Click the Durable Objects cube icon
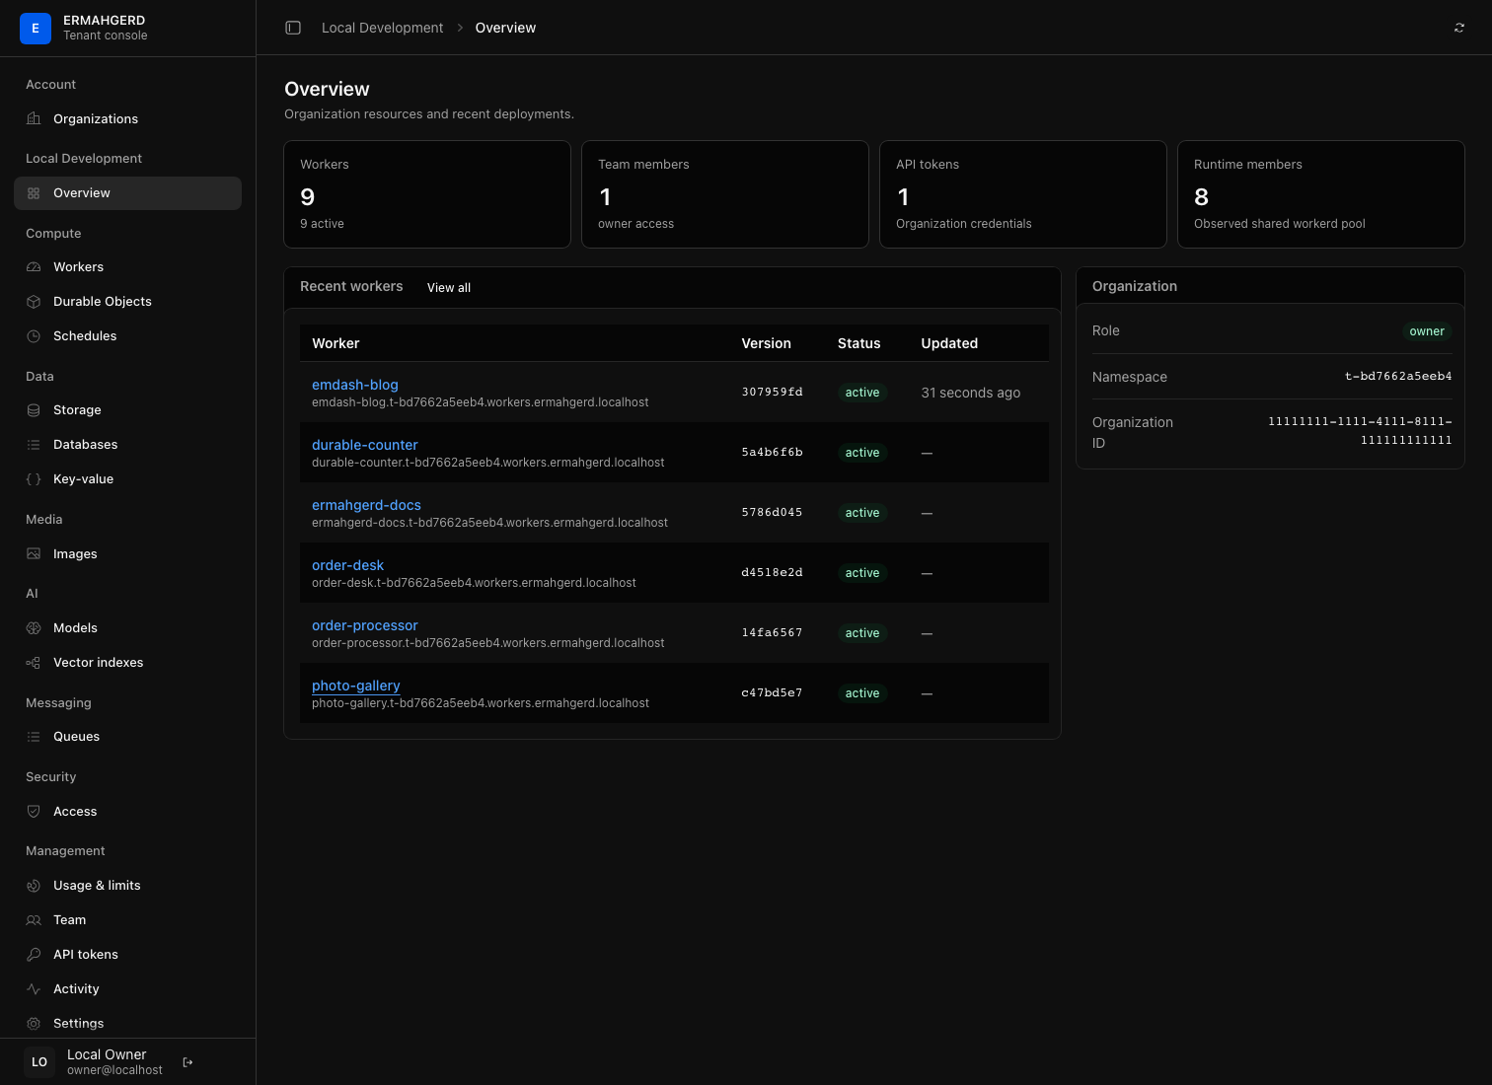The width and height of the screenshot is (1492, 1085). click(x=34, y=302)
